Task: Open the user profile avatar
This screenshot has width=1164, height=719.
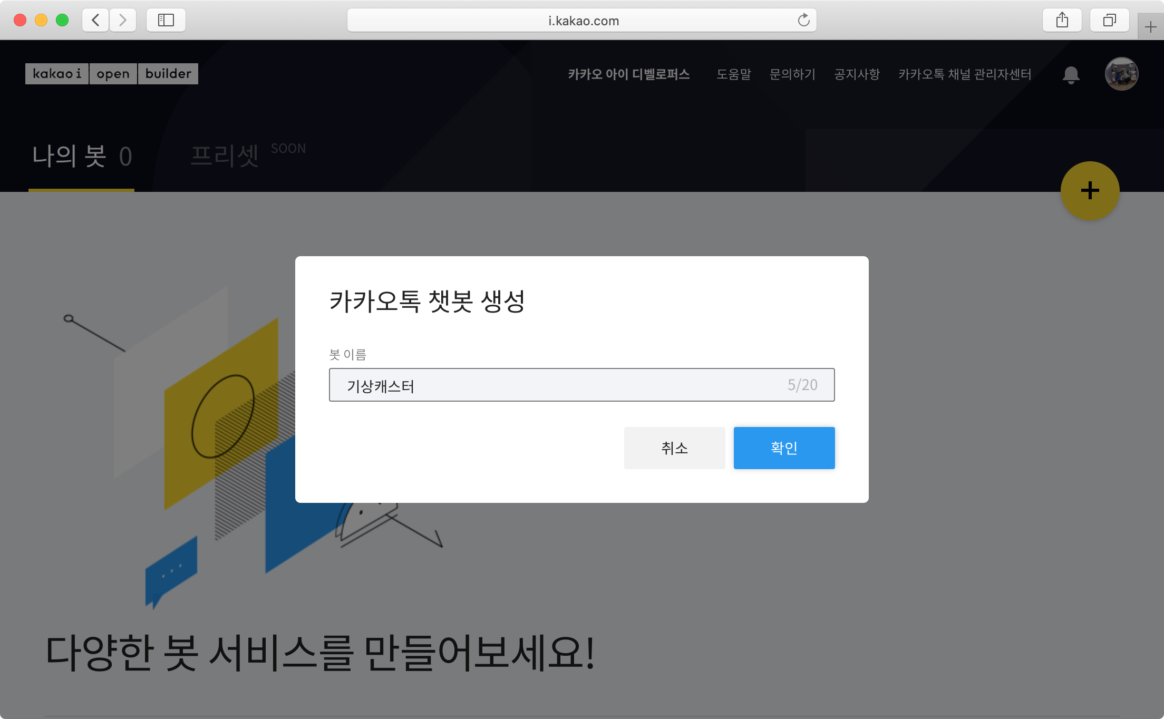Action: [x=1121, y=74]
